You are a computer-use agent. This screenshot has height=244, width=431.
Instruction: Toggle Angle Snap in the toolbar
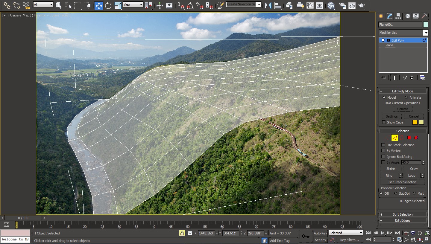pyautogui.click(x=190, y=5)
